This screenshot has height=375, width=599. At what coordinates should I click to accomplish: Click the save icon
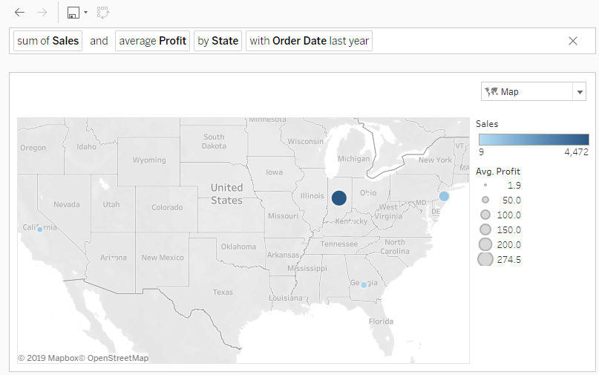point(73,13)
